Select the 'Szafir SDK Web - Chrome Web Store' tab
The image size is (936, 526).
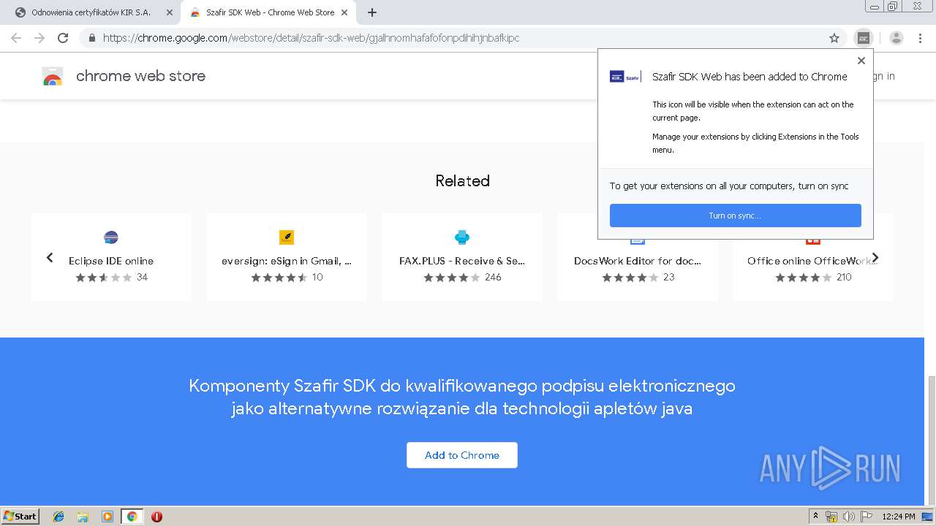[x=270, y=12]
